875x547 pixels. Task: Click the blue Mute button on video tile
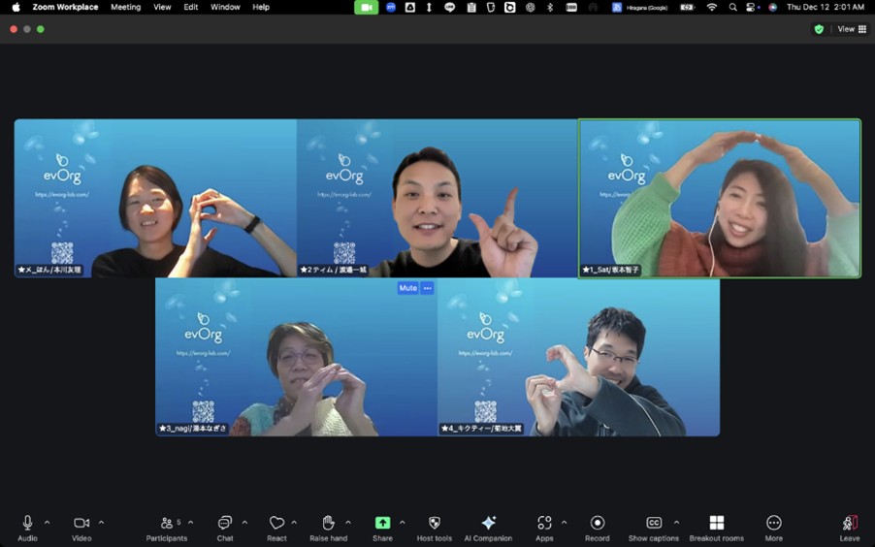(407, 288)
